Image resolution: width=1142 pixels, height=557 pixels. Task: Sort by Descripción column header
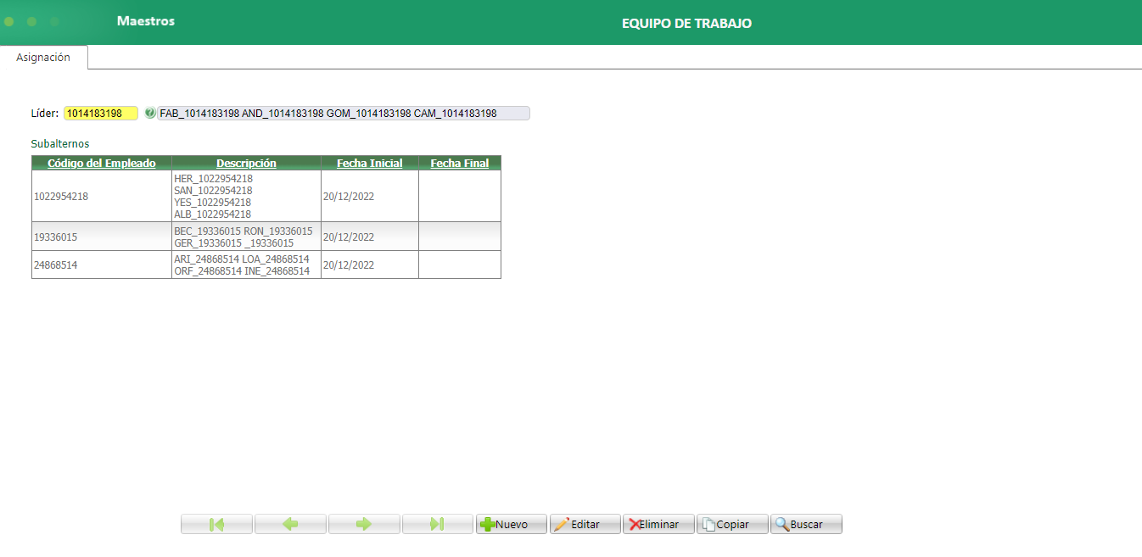[246, 163]
